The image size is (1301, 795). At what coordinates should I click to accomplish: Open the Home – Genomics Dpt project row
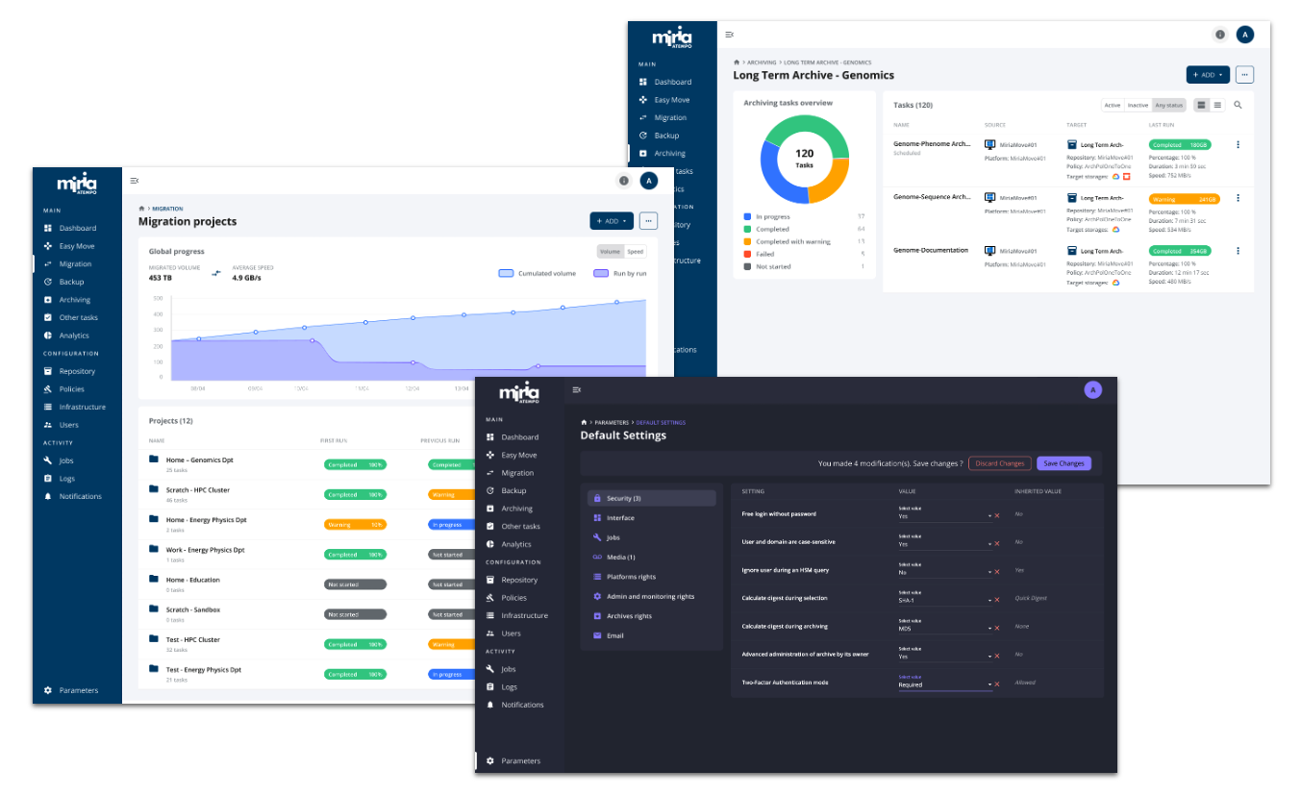tap(199, 460)
